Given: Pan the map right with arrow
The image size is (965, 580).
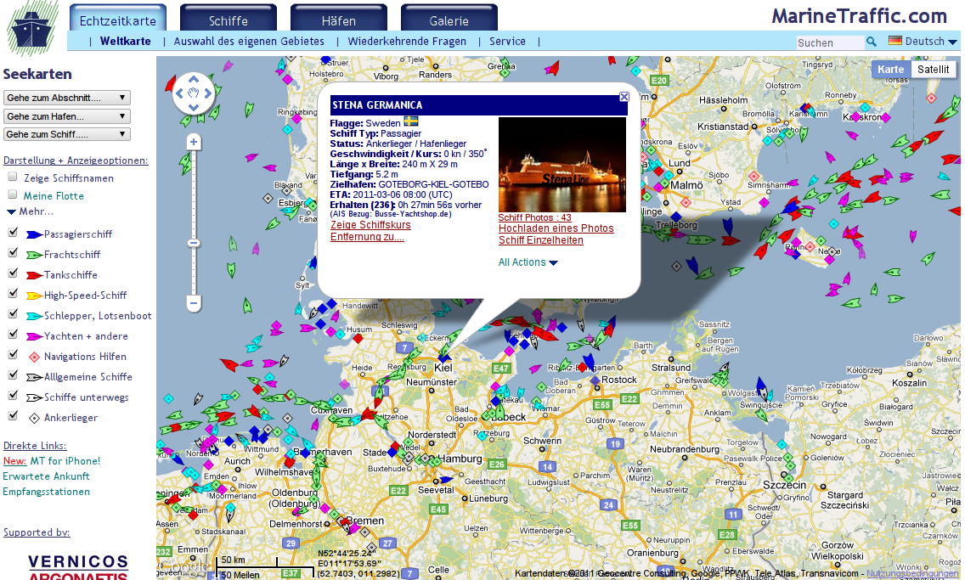Looking at the screenshot, I should 208,93.
